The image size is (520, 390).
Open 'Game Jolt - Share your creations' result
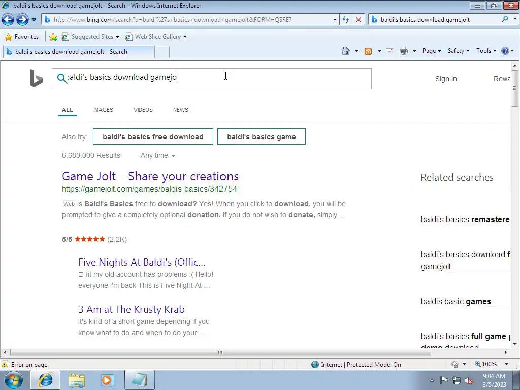(x=150, y=176)
